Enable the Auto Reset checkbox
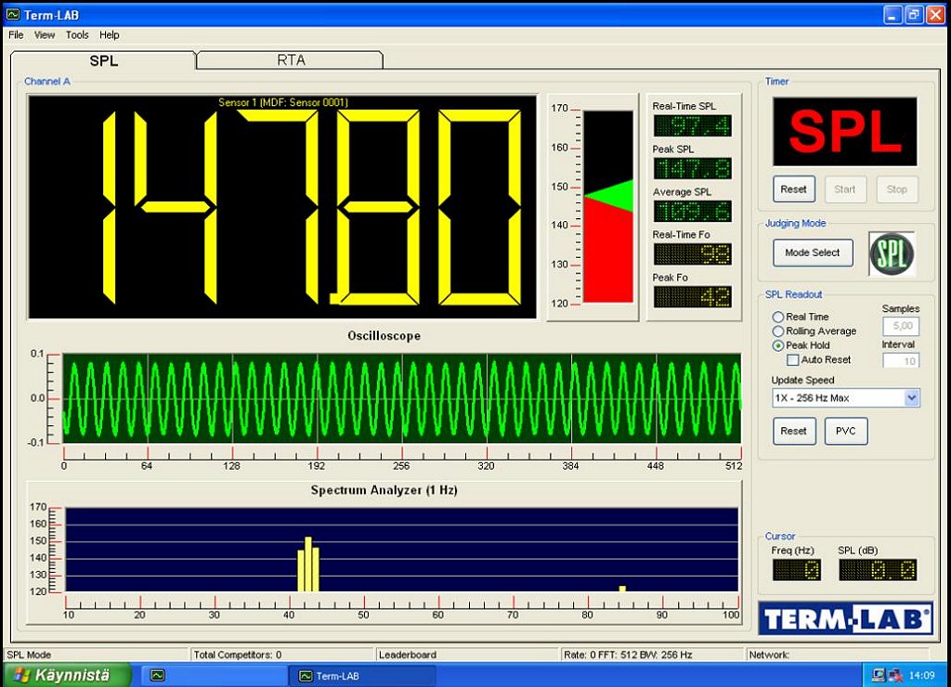The height and width of the screenshot is (687, 951). pos(793,359)
